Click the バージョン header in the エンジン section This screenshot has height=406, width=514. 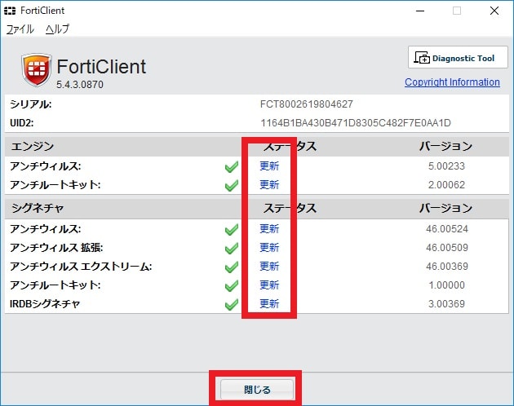coord(445,146)
